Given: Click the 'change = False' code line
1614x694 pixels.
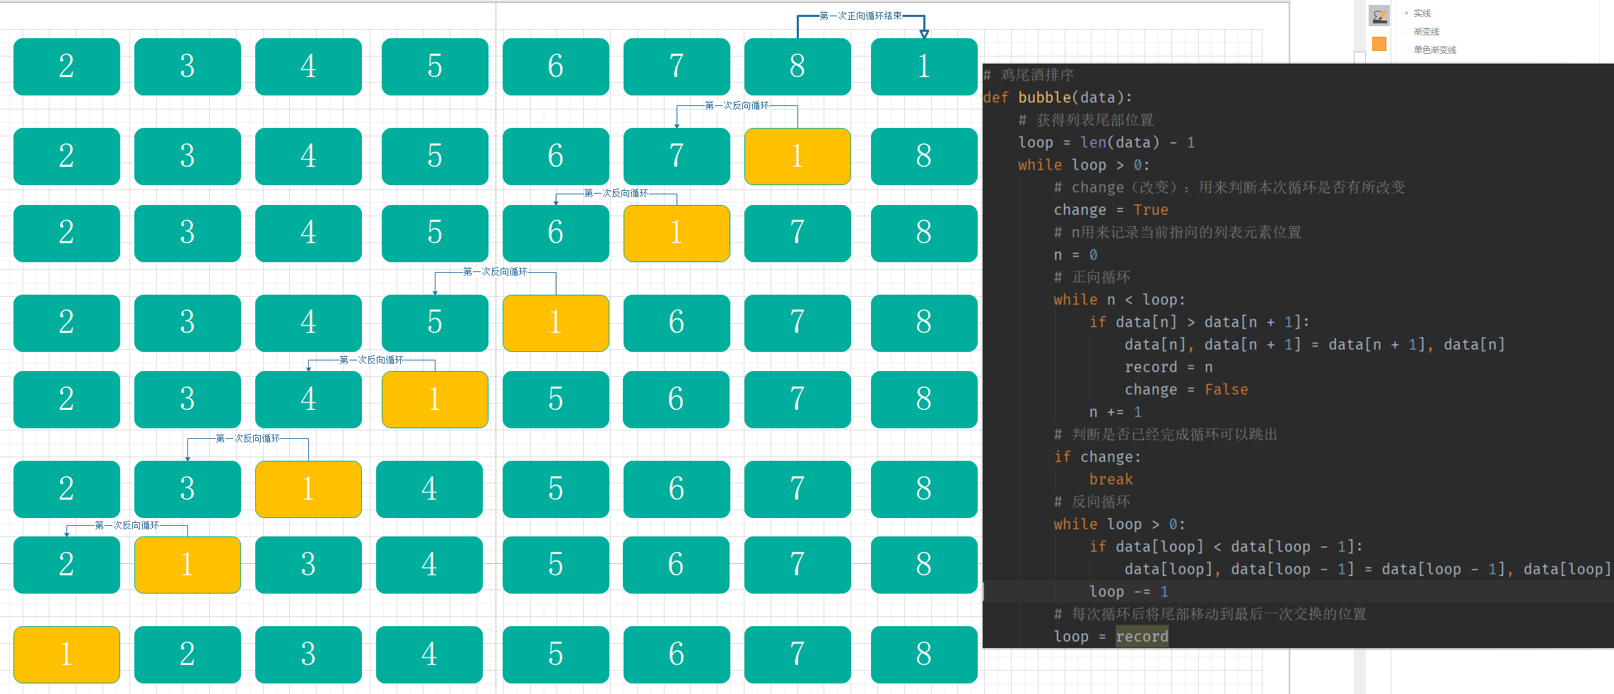Looking at the screenshot, I should pos(1186,389).
